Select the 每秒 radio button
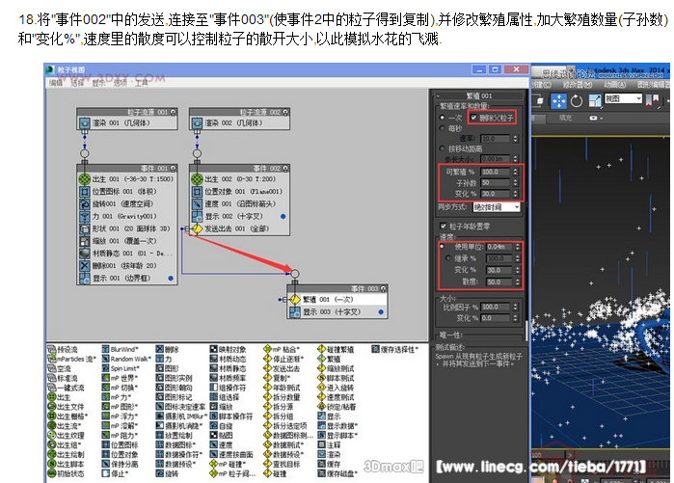Screen dimensions: 674x483 [x=443, y=128]
